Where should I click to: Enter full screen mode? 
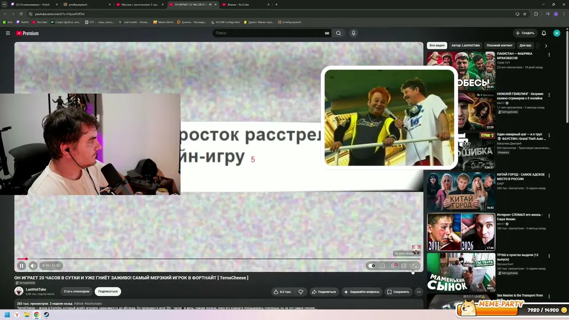(414, 266)
